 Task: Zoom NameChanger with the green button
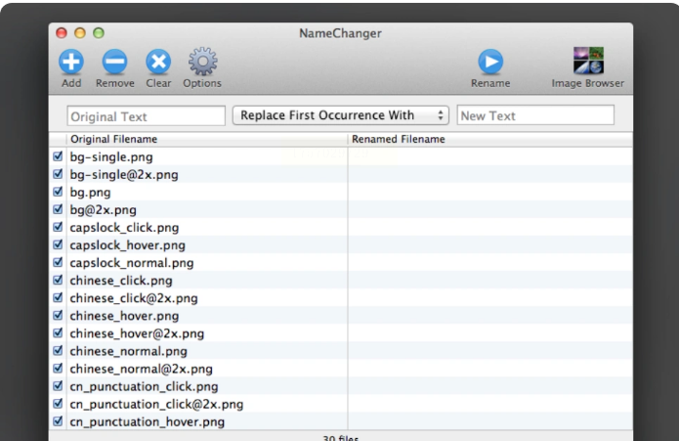(x=99, y=33)
